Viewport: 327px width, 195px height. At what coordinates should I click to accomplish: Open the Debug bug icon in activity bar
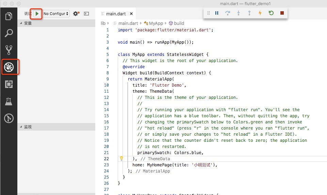[9, 67]
